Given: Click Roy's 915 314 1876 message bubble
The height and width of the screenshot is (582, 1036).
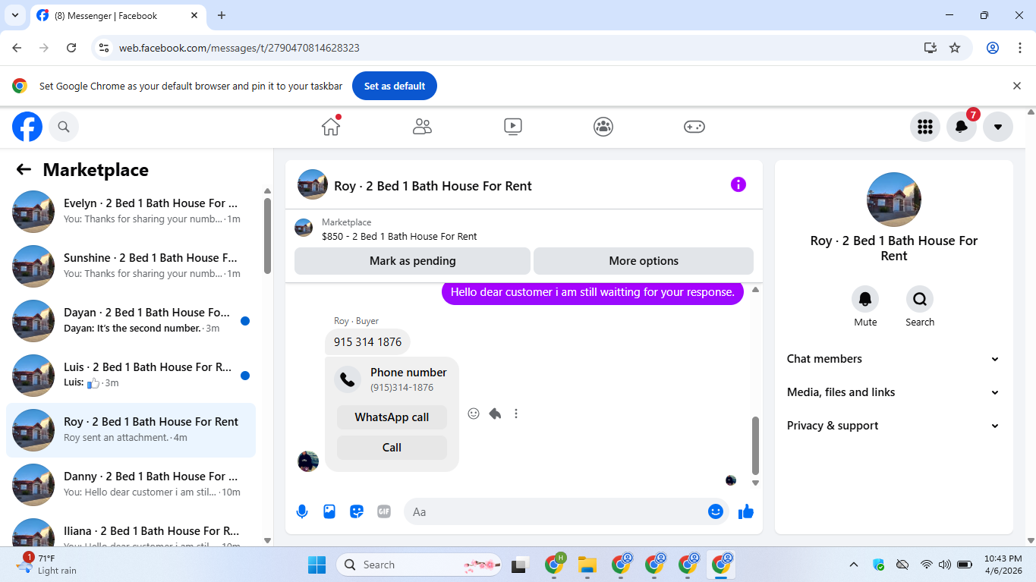Looking at the screenshot, I should click(367, 341).
